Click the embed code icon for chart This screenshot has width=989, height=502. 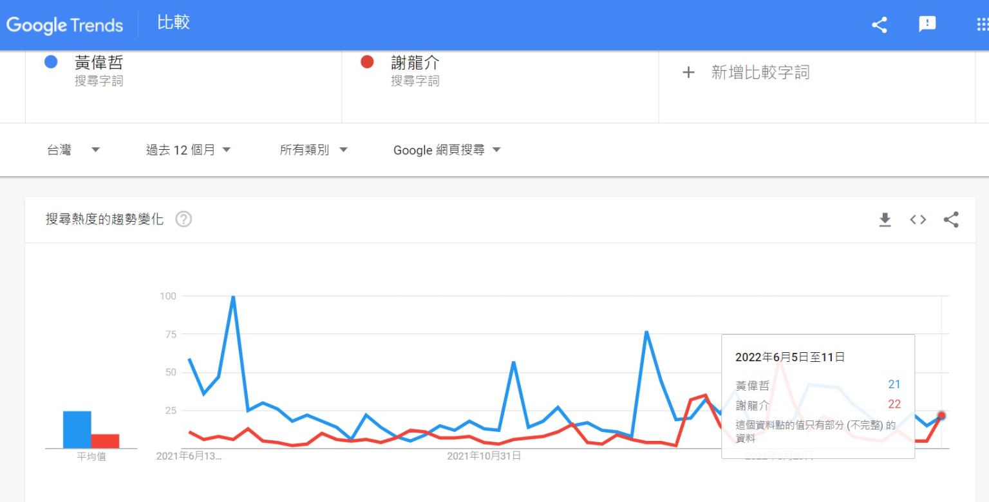point(918,220)
